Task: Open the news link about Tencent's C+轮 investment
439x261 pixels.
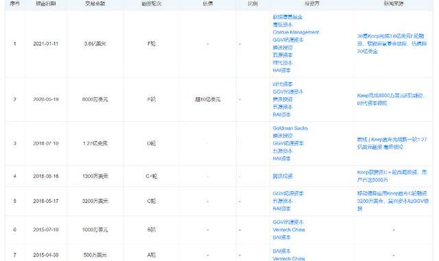Action: point(392,176)
